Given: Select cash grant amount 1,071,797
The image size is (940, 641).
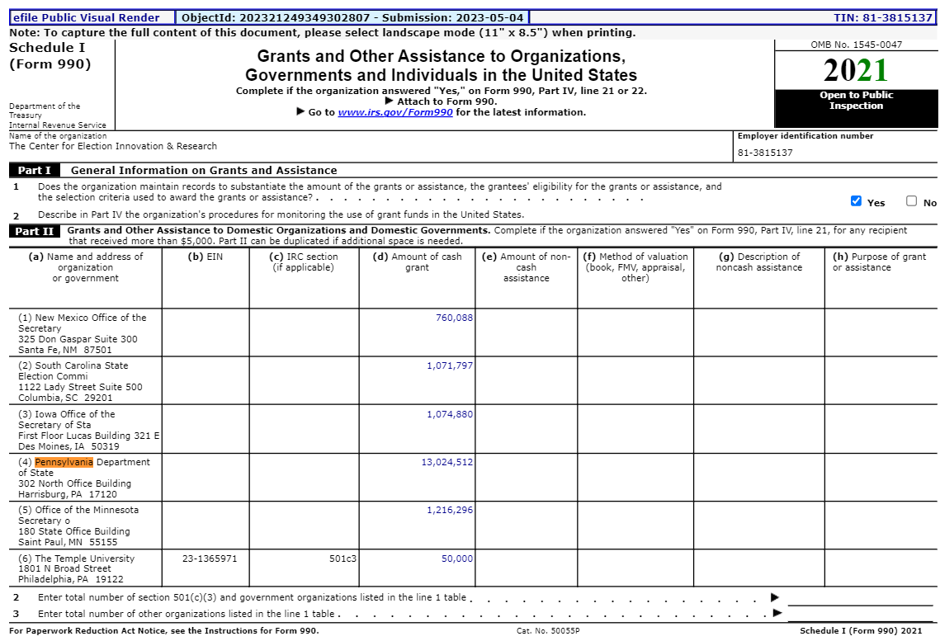Looking at the screenshot, I should click(x=450, y=365).
